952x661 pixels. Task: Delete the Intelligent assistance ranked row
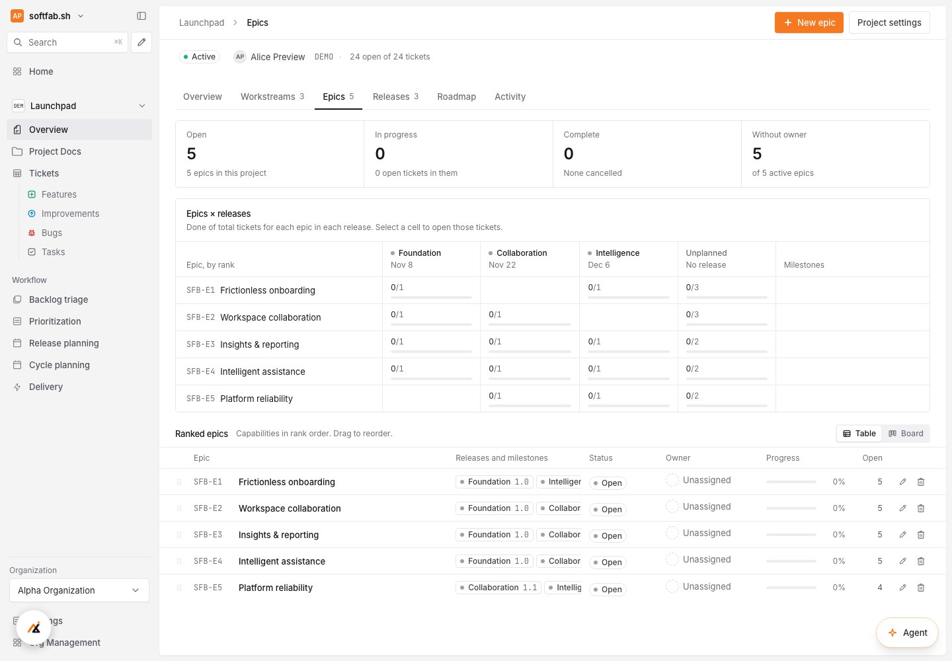click(921, 561)
